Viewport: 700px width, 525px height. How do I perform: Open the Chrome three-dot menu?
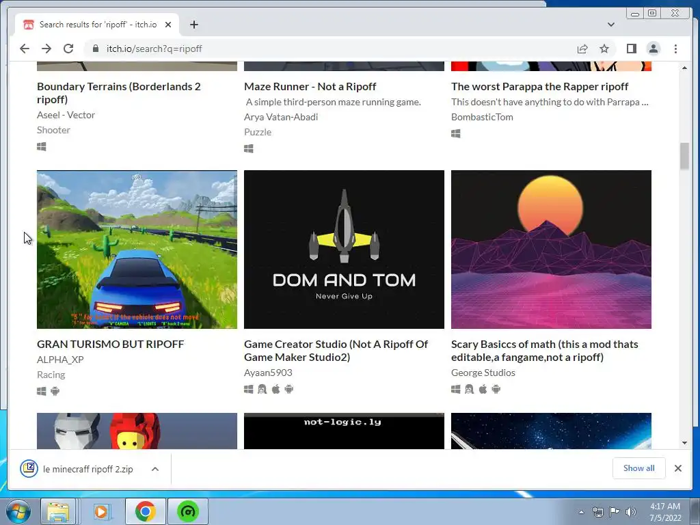[x=675, y=49]
